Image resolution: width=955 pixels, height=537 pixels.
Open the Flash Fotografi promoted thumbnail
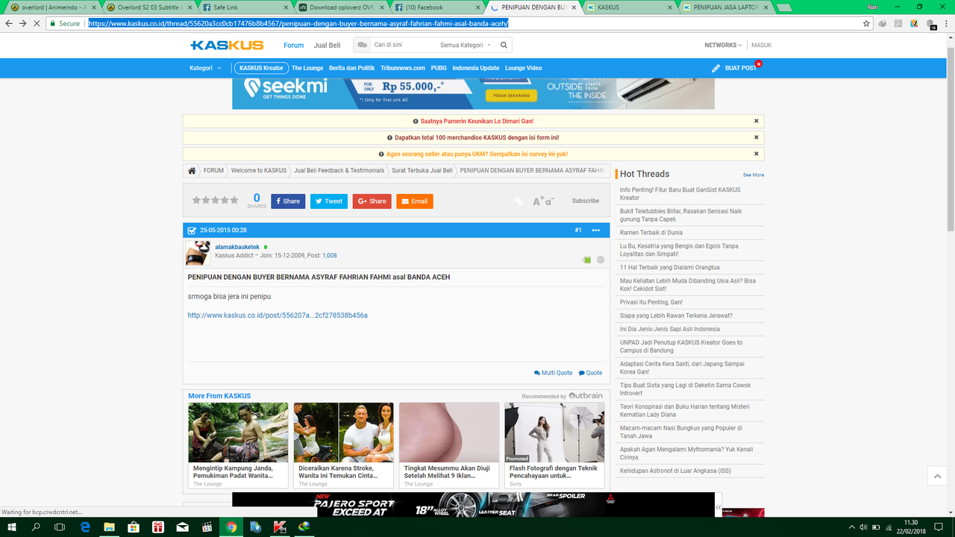pos(554,433)
